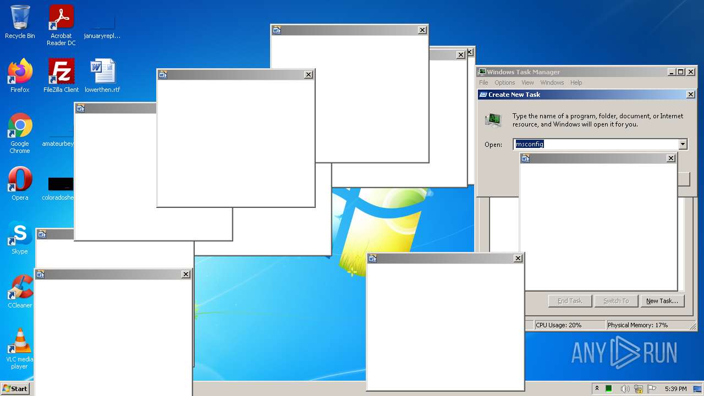The image size is (704, 396).
Task: Click the New Task... button
Action: pyautogui.click(x=662, y=301)
